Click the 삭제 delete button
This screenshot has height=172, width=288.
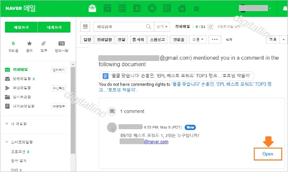click(139, 40)
